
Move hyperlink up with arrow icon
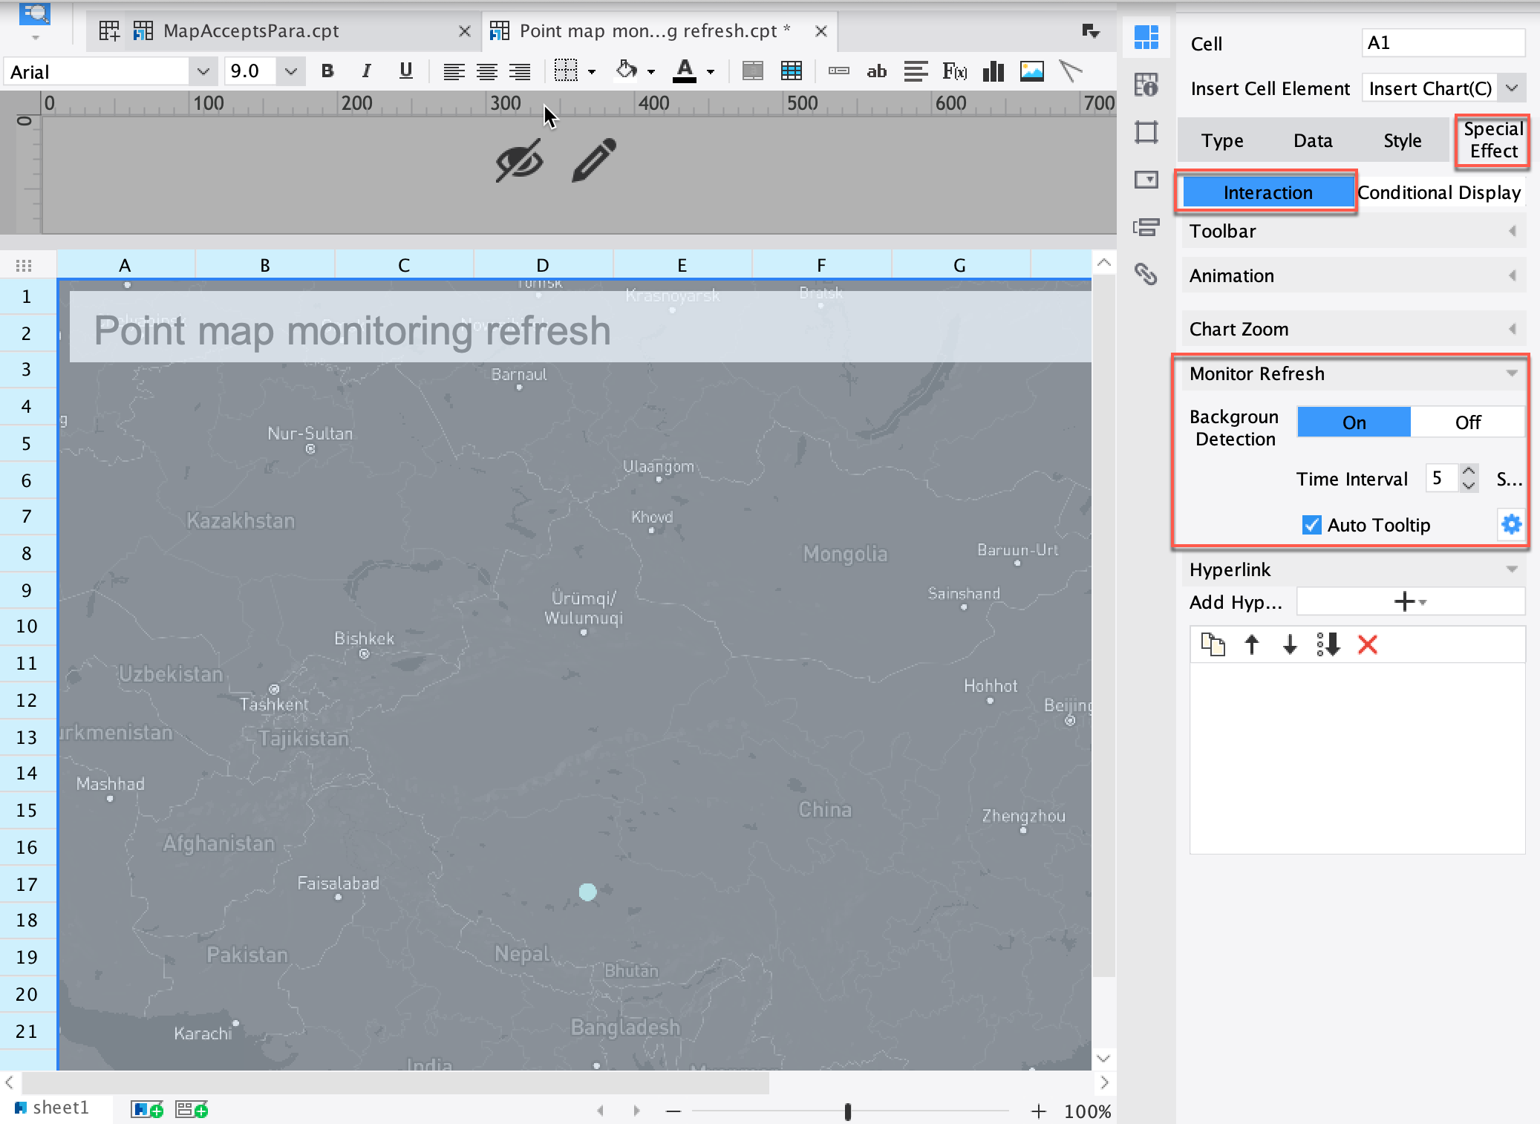[1252, 644]
